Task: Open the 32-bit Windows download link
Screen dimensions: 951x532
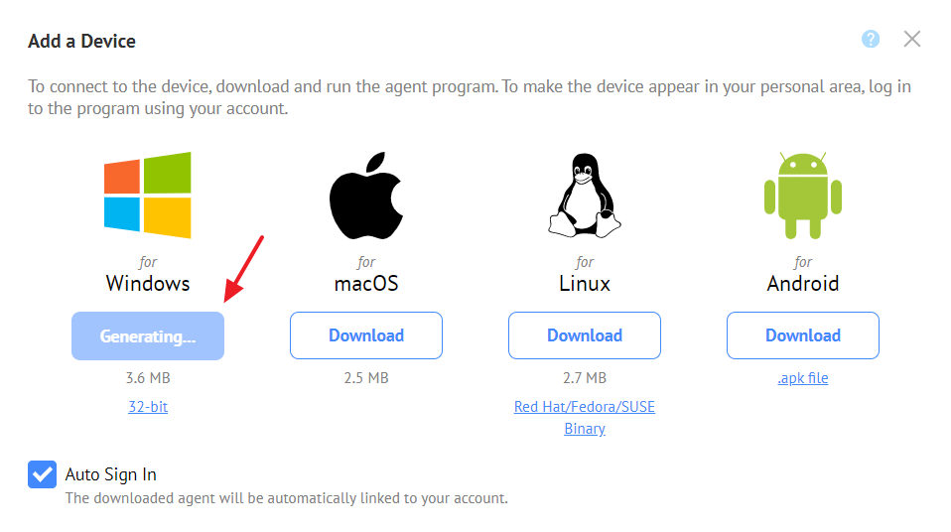Action: pos(148,406)
